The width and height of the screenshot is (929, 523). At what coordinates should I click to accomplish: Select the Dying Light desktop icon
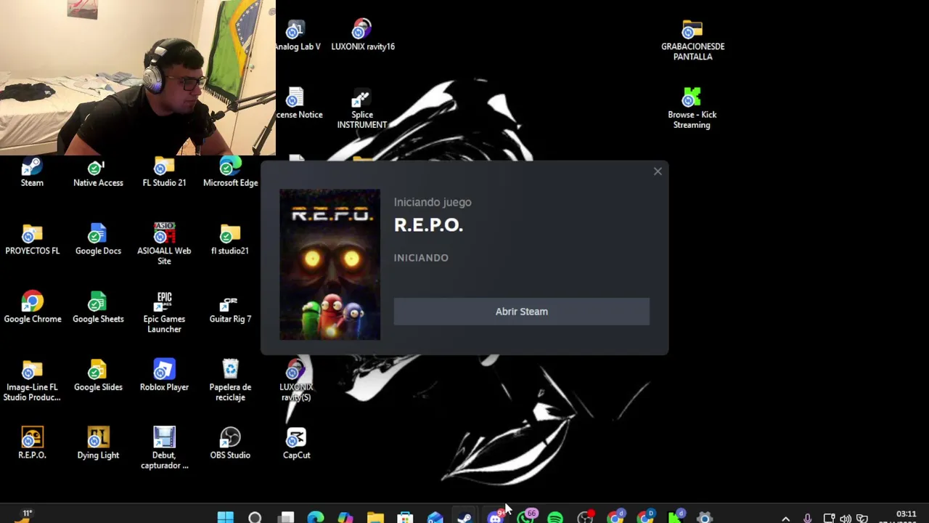(98, 445)
